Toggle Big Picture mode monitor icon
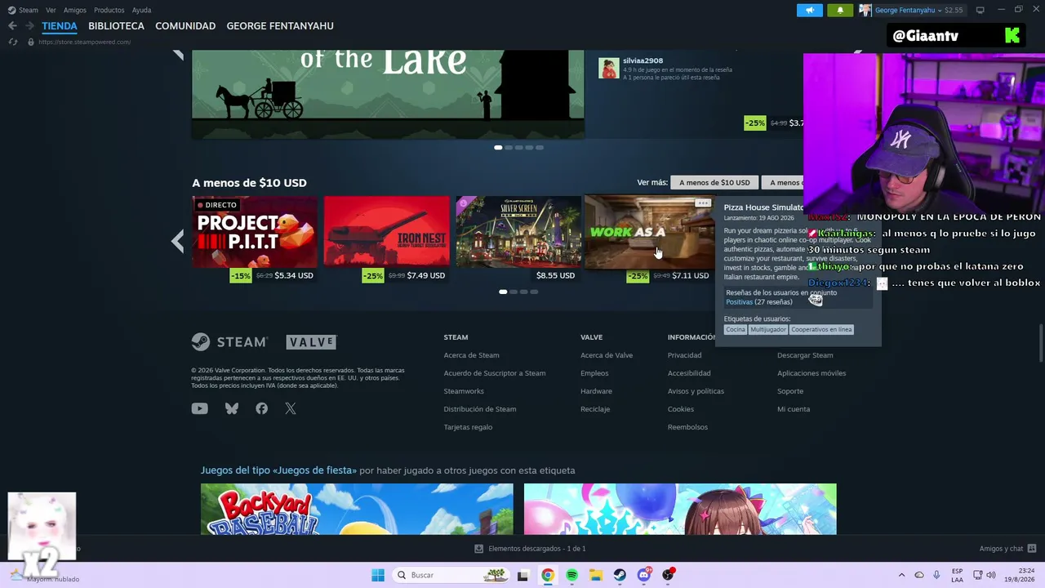The width and height of the screenshot is (1045, 588). click(x=981, y=10)
